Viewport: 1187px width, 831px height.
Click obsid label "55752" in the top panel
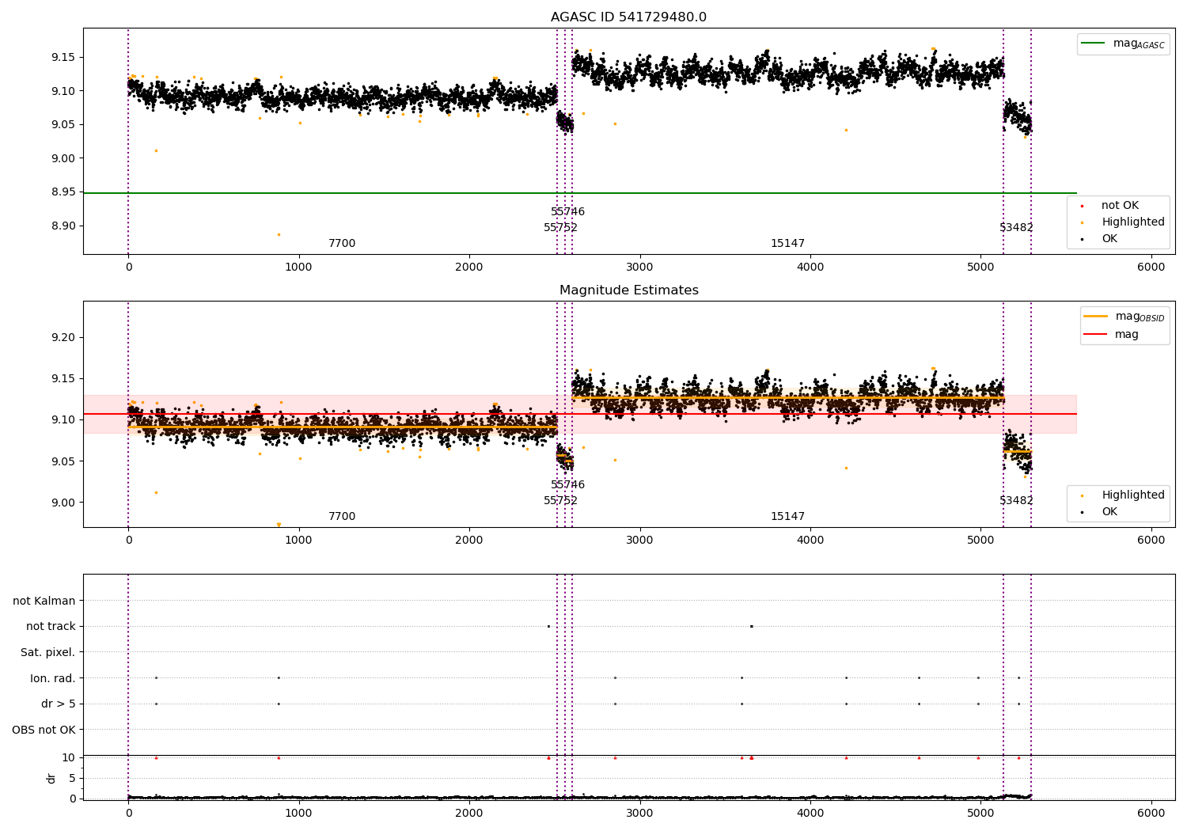click(560, 228)
